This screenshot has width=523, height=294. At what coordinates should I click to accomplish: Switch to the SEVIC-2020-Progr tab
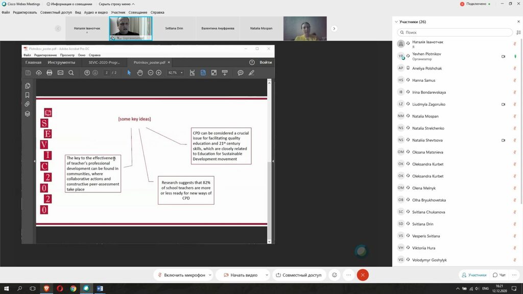tap(104, 62)
